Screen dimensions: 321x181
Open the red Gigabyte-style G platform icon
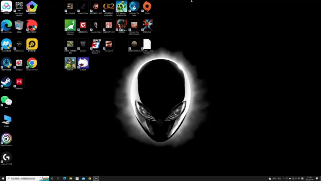(x=83, y=25)
